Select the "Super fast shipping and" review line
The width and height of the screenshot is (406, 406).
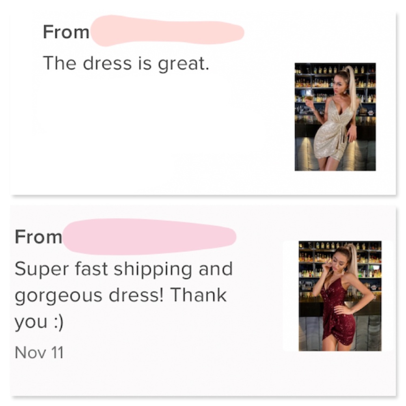(123, 269)
